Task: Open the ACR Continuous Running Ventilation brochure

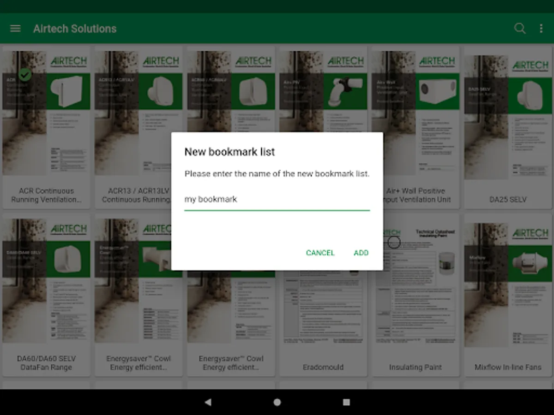Action: click(46, 128)
